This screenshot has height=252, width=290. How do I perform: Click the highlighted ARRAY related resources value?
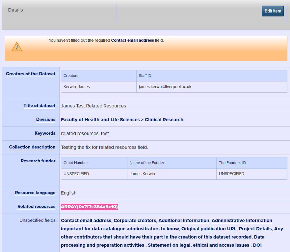pyautogui.click(x=89, y=207)
